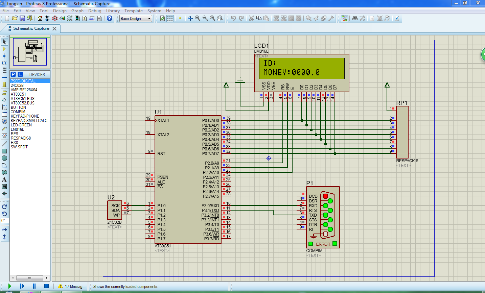This screenshot has height=293, width=485.
Task: Open the Library menu
Action: 113,10
